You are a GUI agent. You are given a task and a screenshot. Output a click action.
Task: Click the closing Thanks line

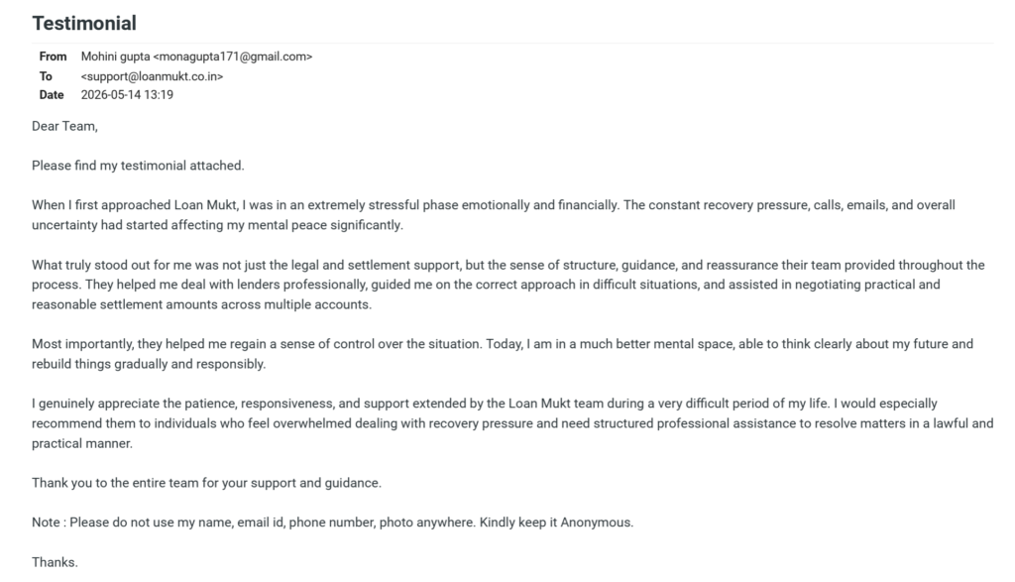(x=56, y=562)
